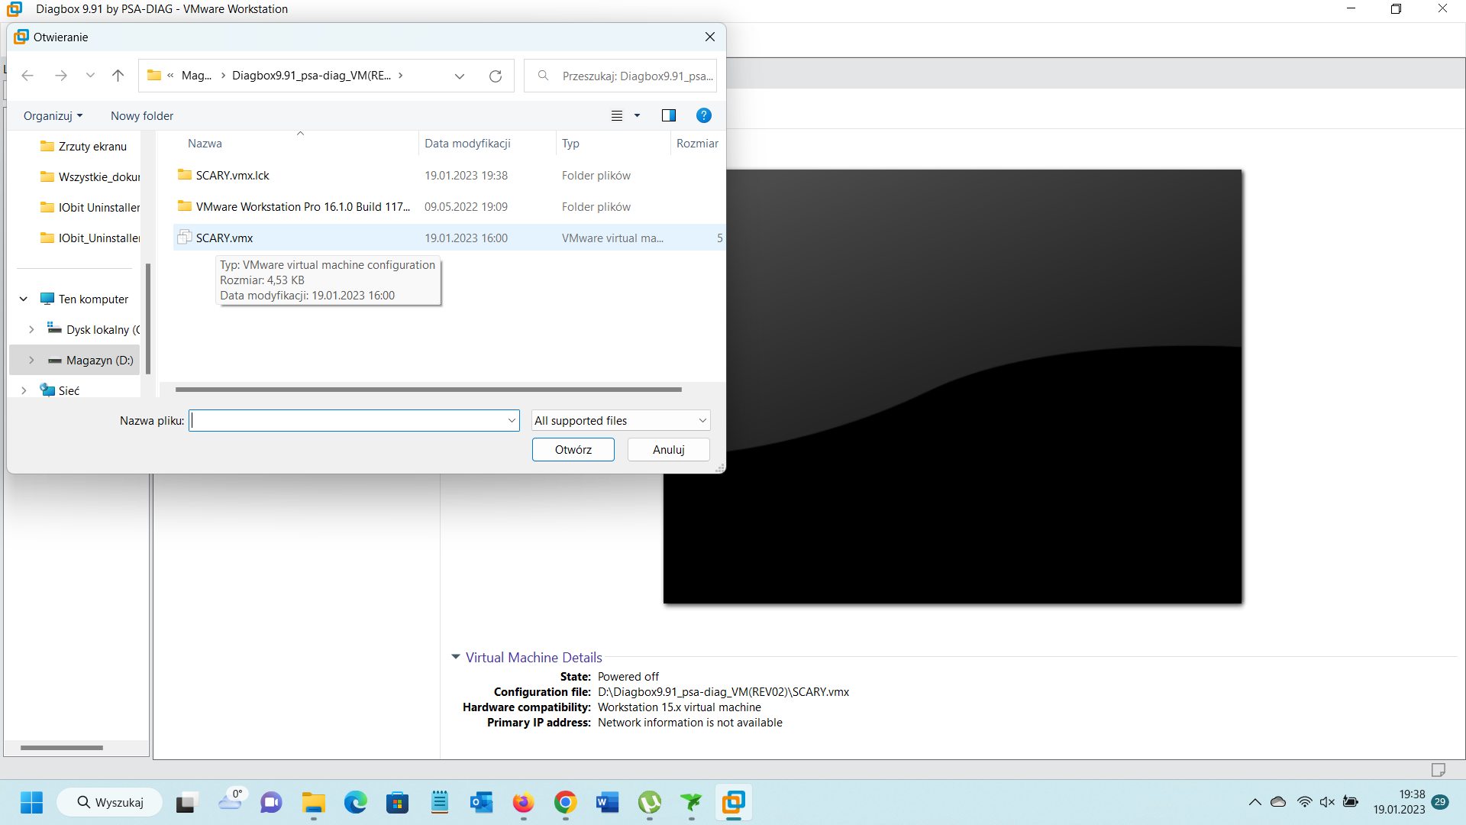Create a new folder with Nowy folder
Viewport: 1466px width, 825px height.
click(x=142, y=116)
